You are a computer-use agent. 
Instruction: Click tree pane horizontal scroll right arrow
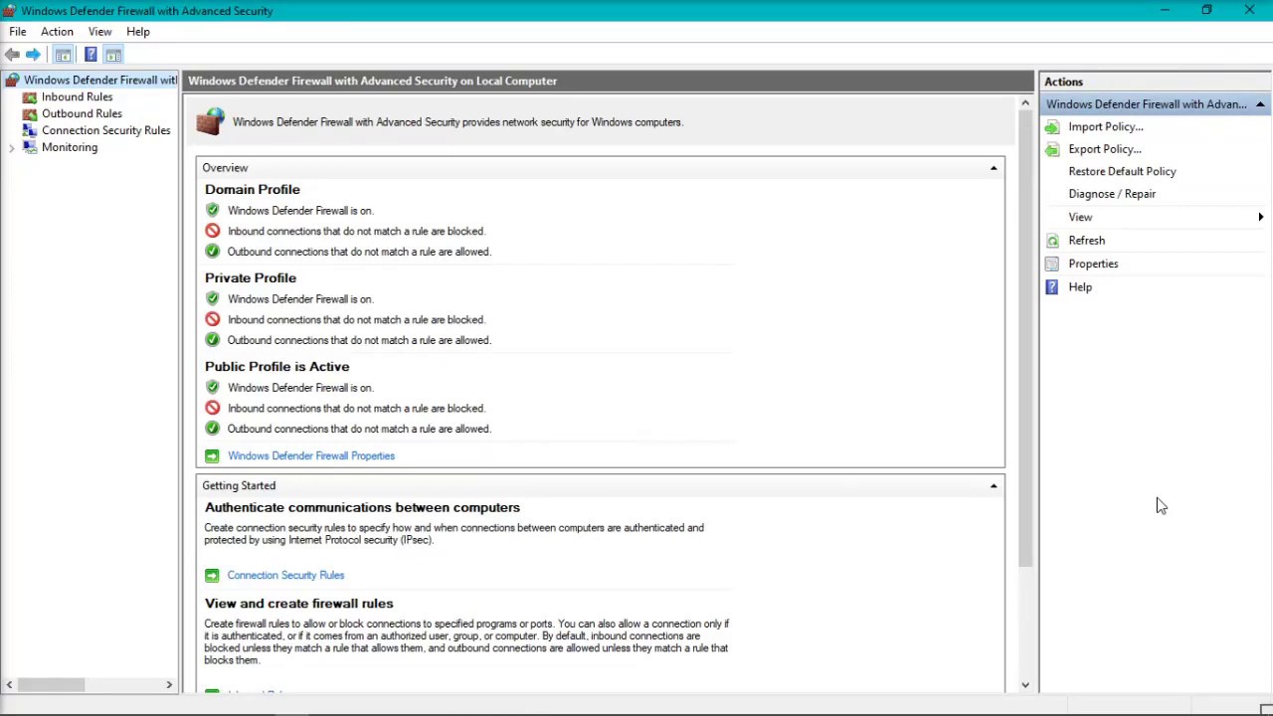[169, 684]
